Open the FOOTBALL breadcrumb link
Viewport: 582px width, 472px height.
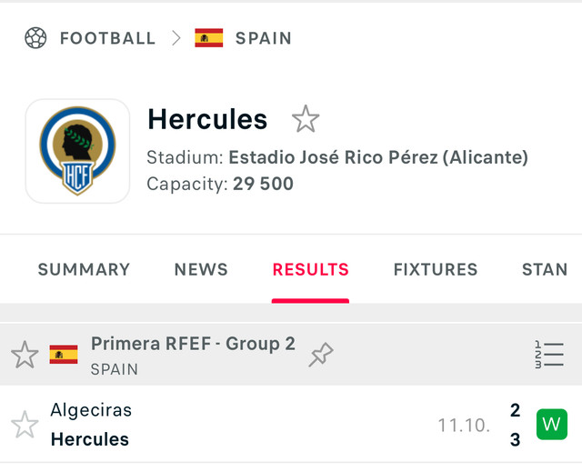107,38
